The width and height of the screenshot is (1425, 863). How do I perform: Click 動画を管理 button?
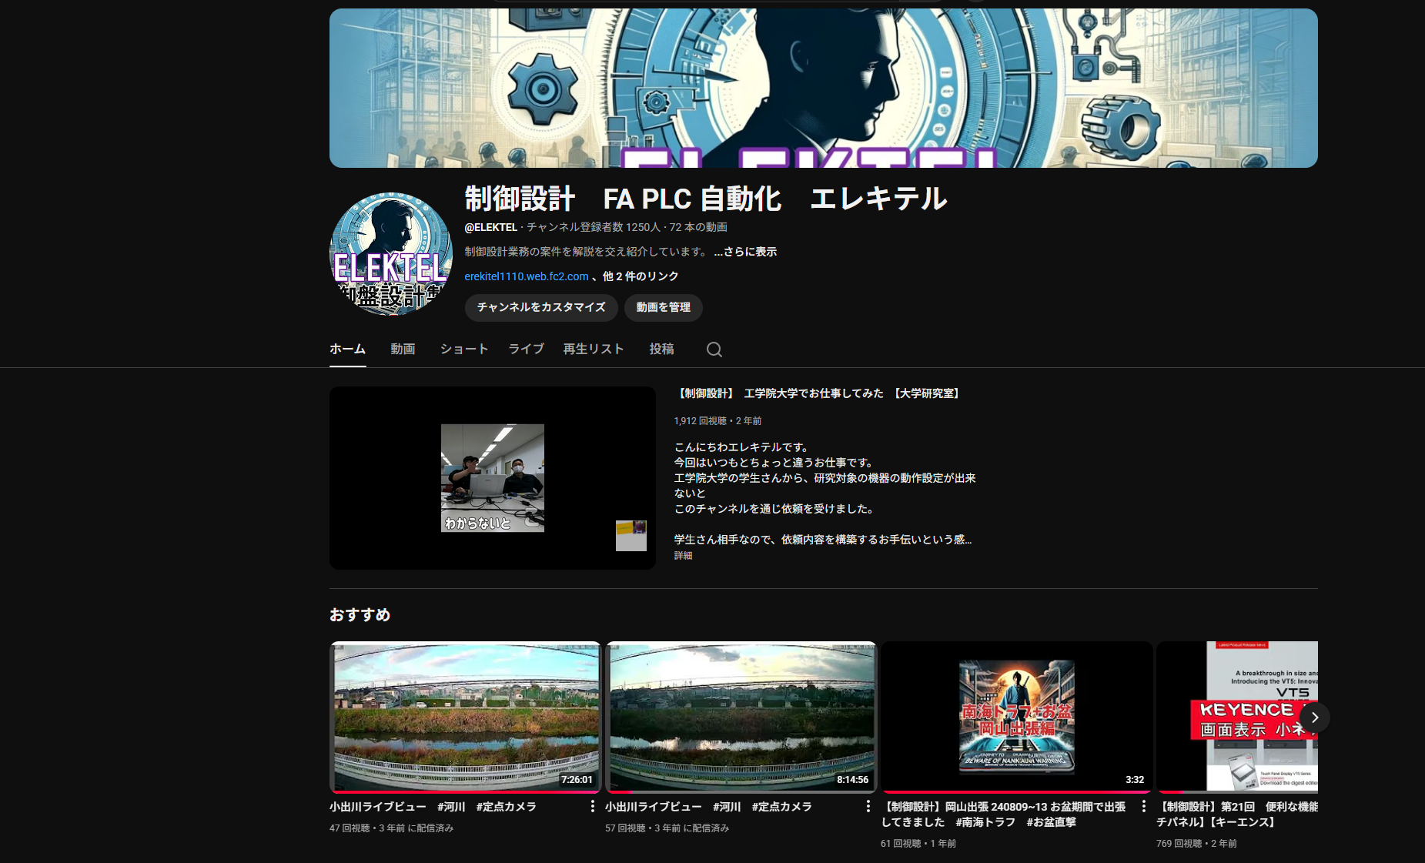(x=663, y=307)
